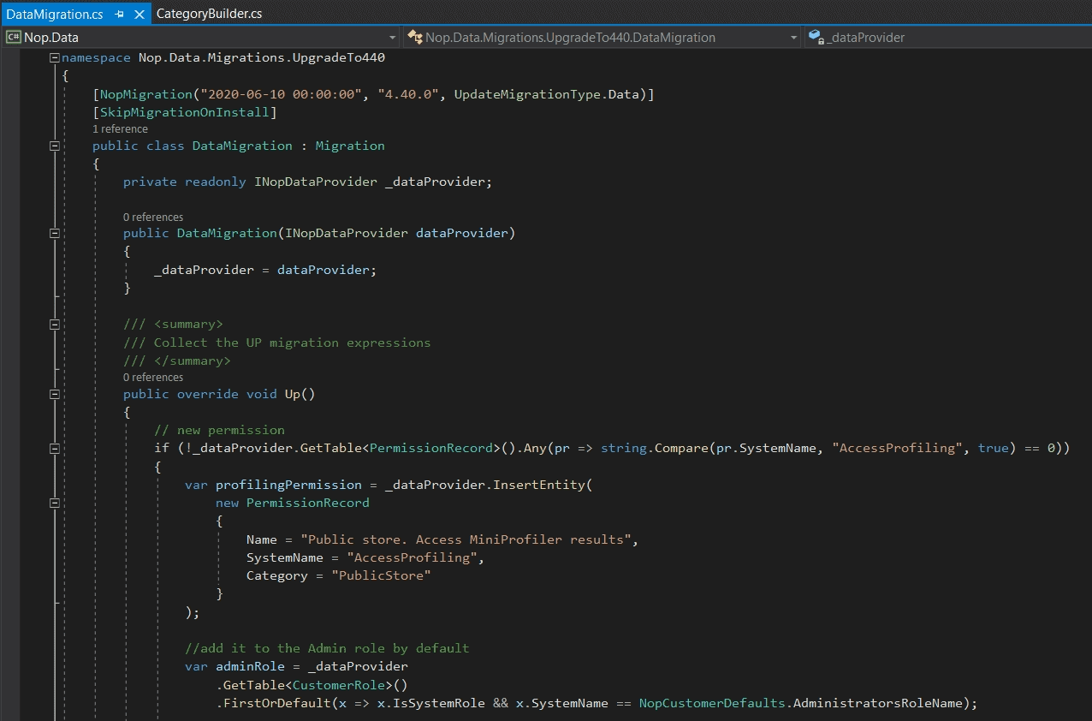Viewport: 1092px width, 721px height.
Task: Collapse the Up method body
Action: 54,394
